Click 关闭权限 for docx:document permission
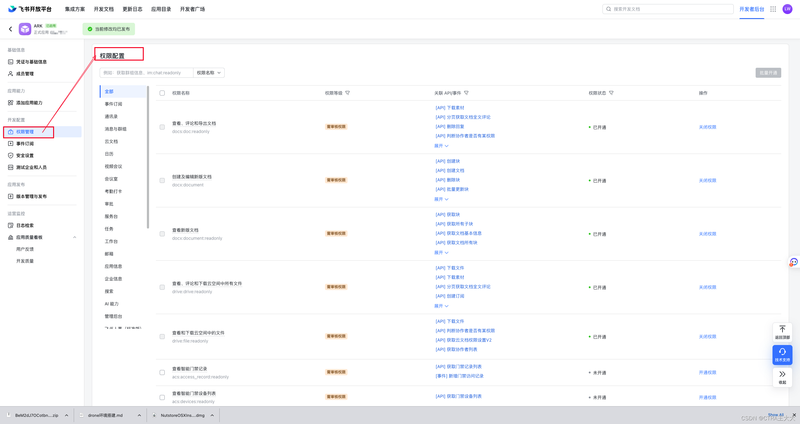Viewport: 800px width, 424px height. (707, 180)
